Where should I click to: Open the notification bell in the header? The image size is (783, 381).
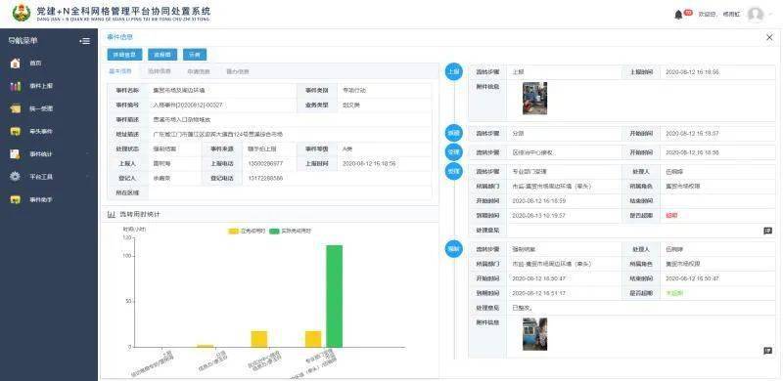[x=678, y=15]
